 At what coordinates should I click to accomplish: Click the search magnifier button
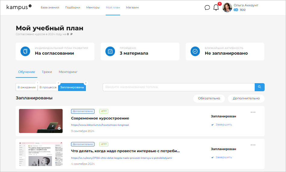pos(260,87)
